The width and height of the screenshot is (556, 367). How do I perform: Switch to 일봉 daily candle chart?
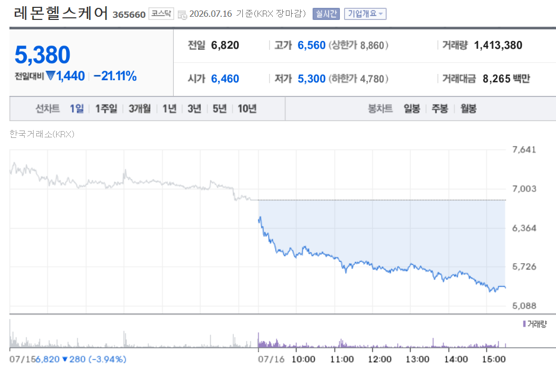pos(412,109)
